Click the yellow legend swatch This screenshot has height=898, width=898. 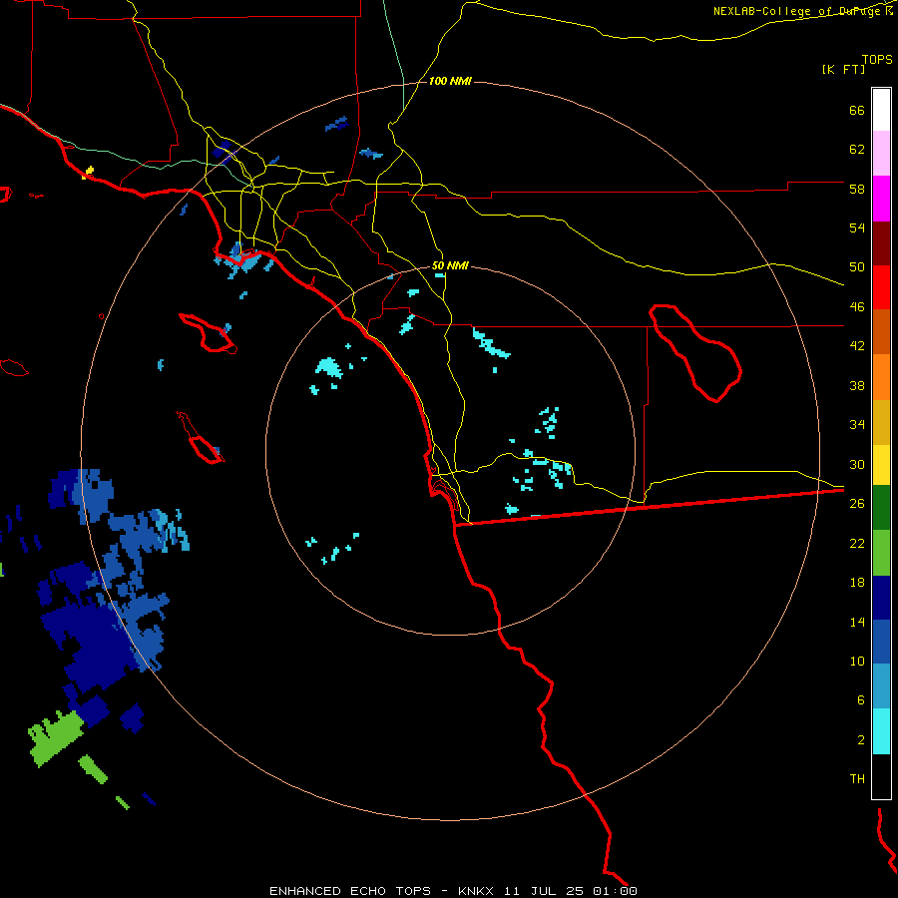tap(881, 465)
